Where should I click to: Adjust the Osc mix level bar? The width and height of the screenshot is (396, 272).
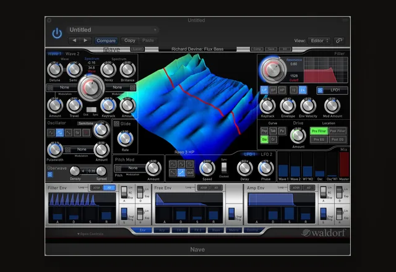pyautogui.click(x=320, y=164)
